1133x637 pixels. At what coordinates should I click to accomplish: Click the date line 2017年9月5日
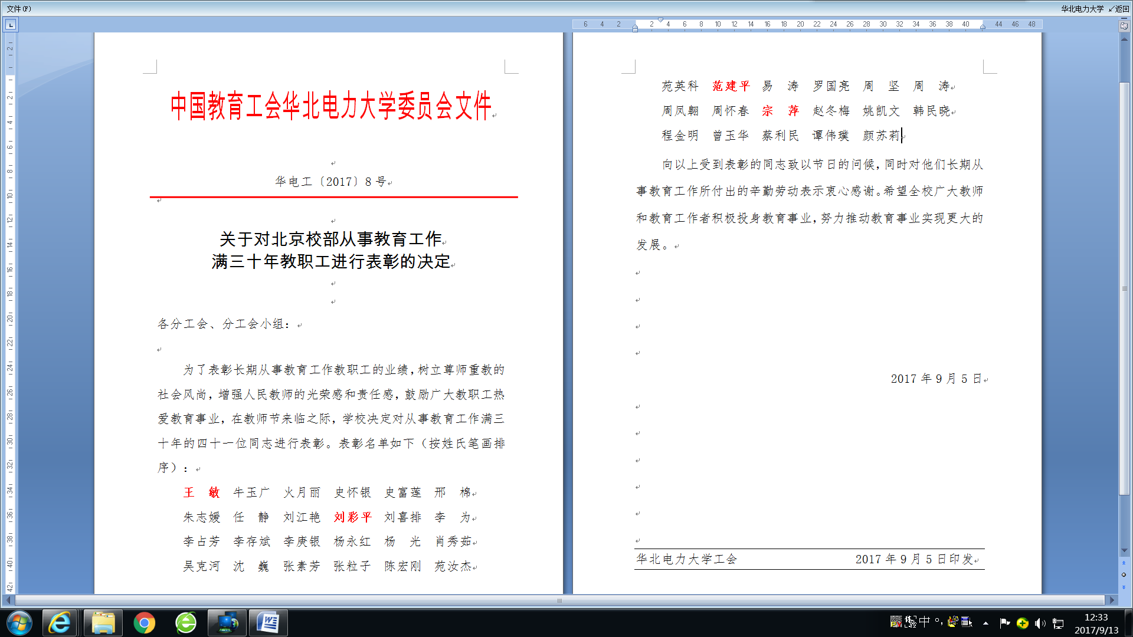click(936, 379)
